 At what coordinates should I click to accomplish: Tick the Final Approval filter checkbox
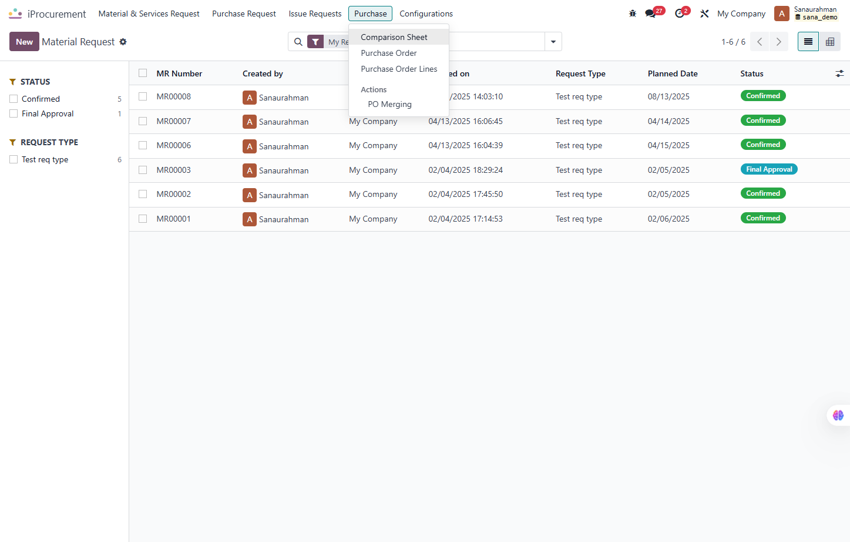(x=14, y=113)
